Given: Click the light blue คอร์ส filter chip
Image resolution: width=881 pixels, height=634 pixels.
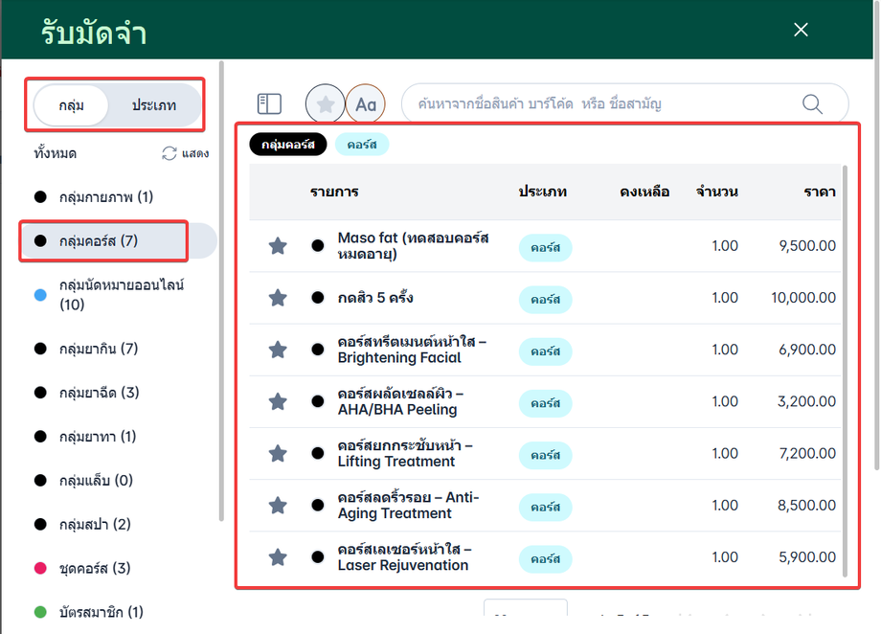Looking at the screenshot, I should click(x=362, y=144).
